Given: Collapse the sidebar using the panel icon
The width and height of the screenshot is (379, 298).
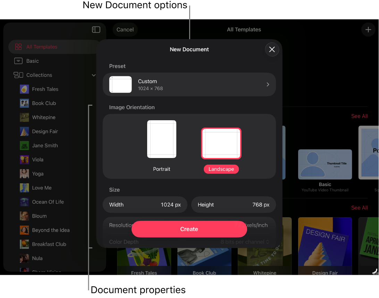Looking at the screenshot, I should pos(96,29).
